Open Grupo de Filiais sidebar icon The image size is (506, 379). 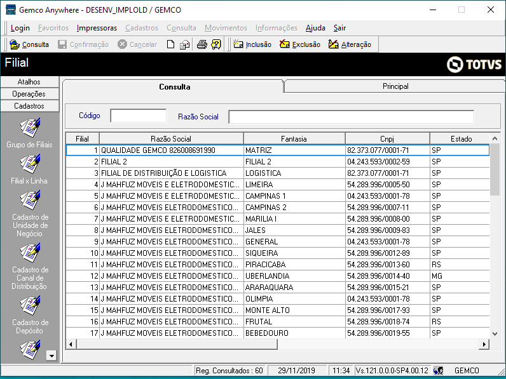(x=30, y=128)
